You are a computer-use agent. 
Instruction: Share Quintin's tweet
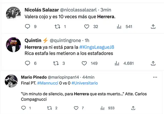coord(153,63)
